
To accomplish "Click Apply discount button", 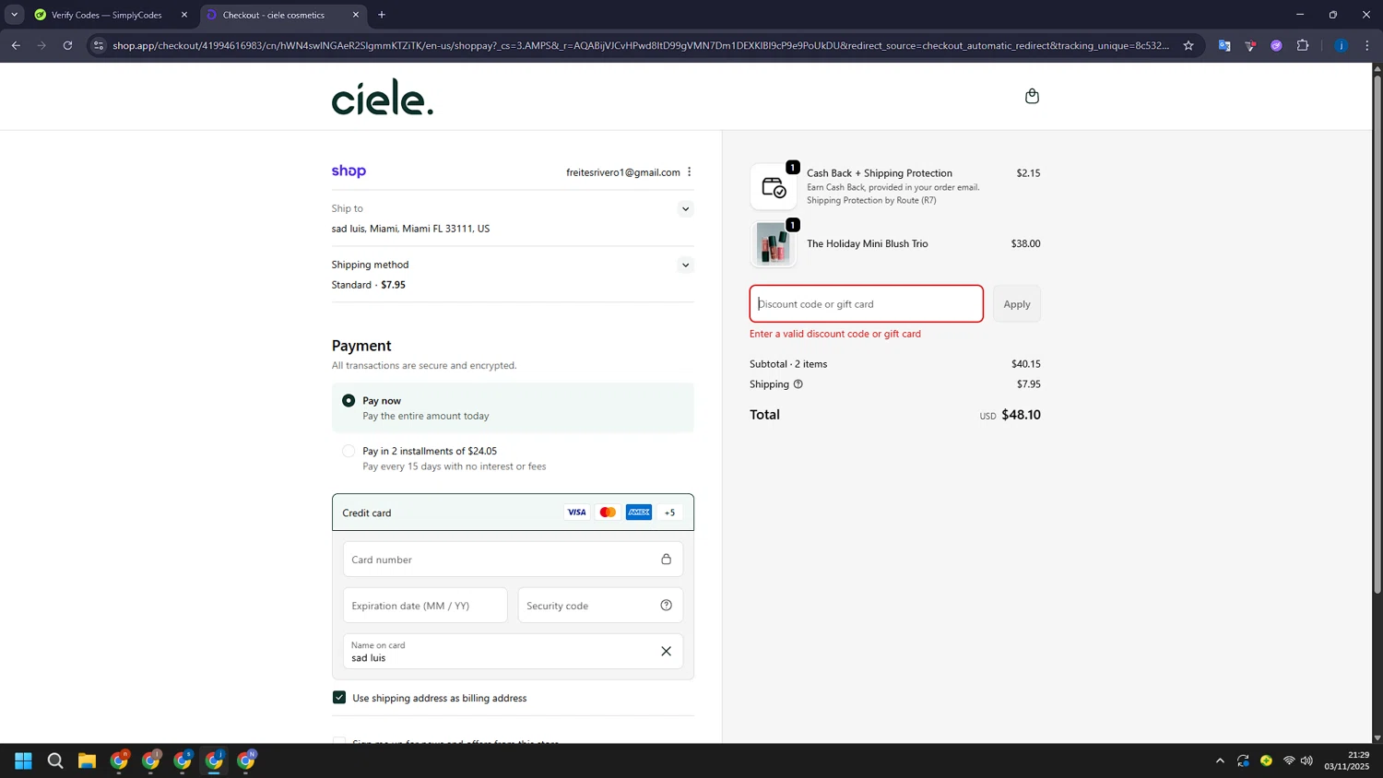I will [x=1017, y=304].
